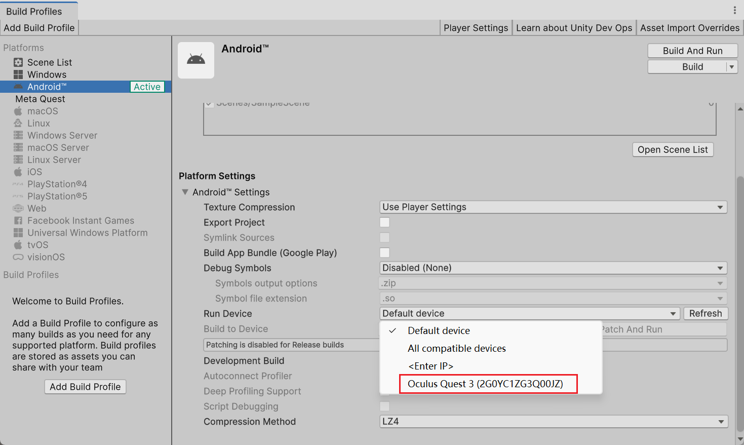Toggle the Script Debugging checkbox

(385, 406)
